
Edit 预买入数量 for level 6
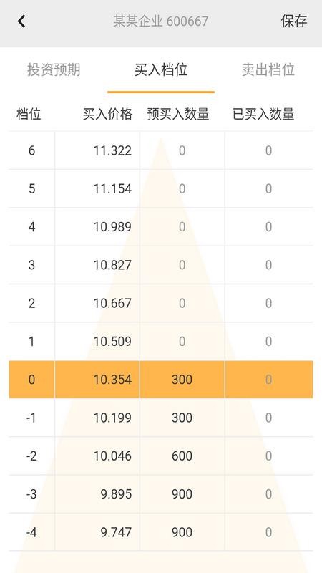[182, 150]
